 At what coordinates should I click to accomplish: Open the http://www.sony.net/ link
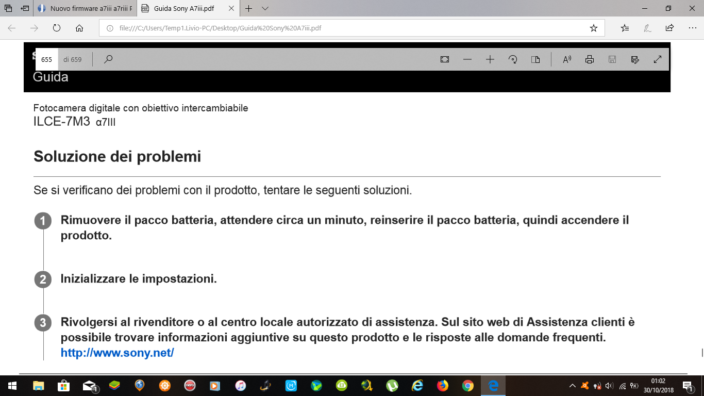(x=118, y=353)
